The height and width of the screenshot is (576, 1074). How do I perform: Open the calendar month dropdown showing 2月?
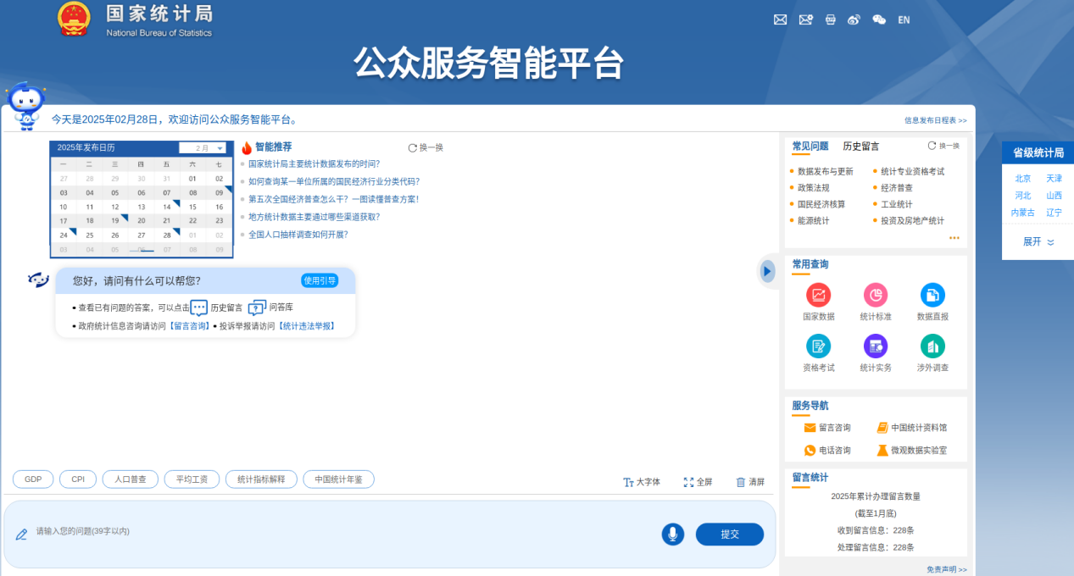point(203,147)
